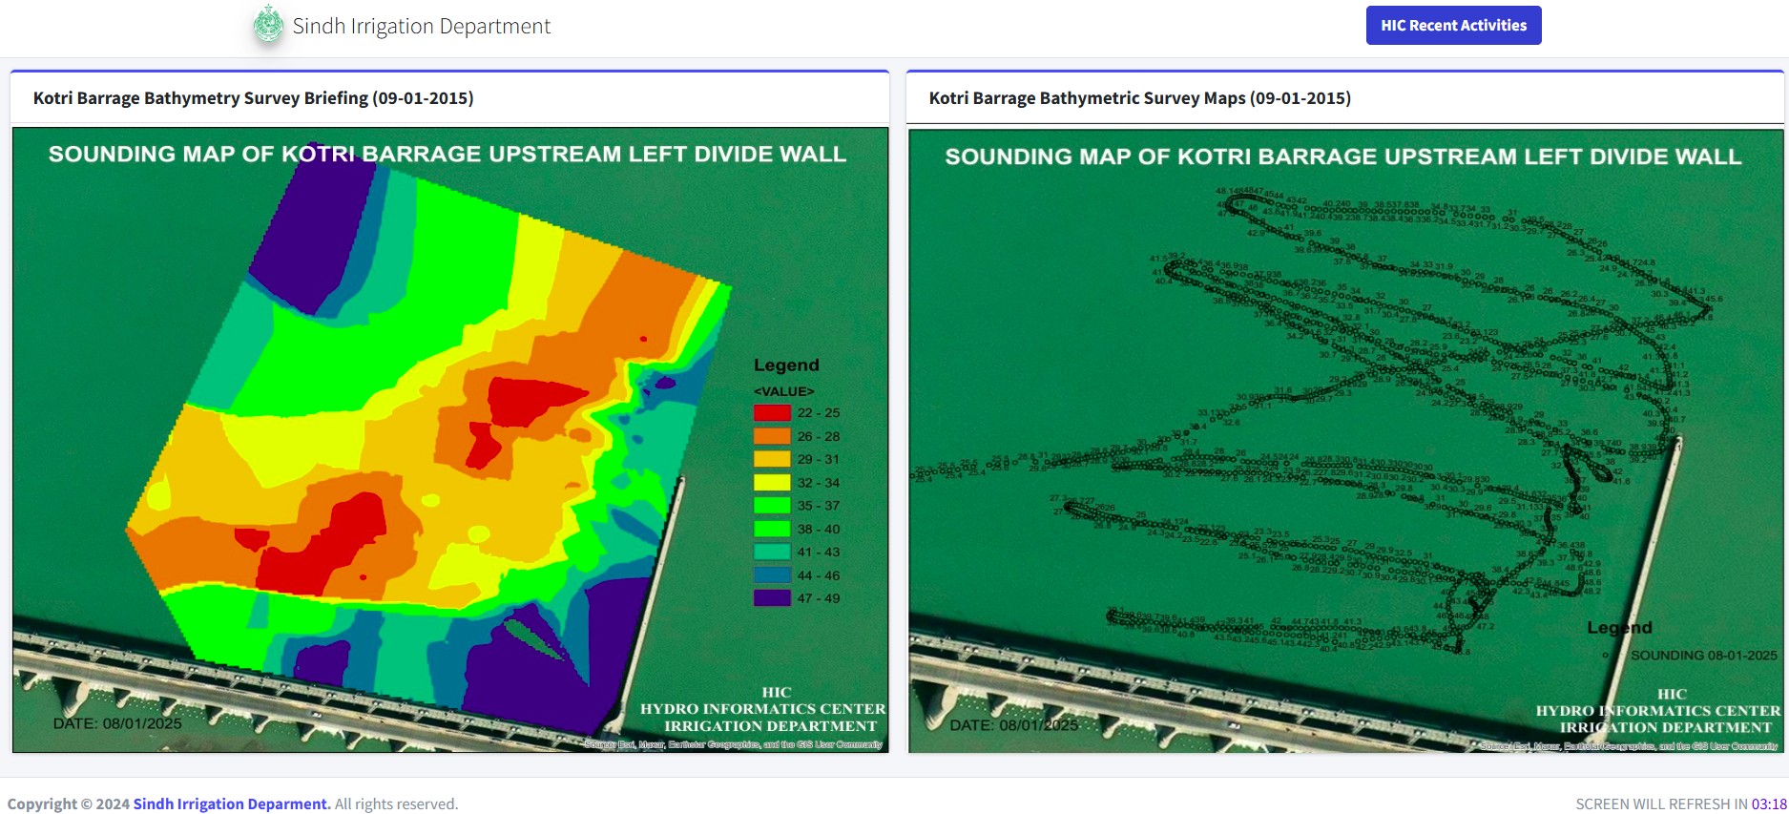This screenshot has width=1789, height=814.
Task: Click the teal 41 - 43 legend swatch
Action: (x=772, y=552)
